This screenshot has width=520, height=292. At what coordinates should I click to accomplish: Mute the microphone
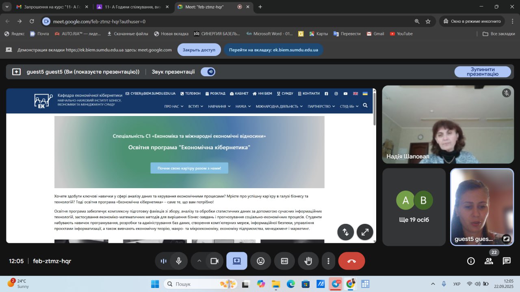tap(178, 261)
